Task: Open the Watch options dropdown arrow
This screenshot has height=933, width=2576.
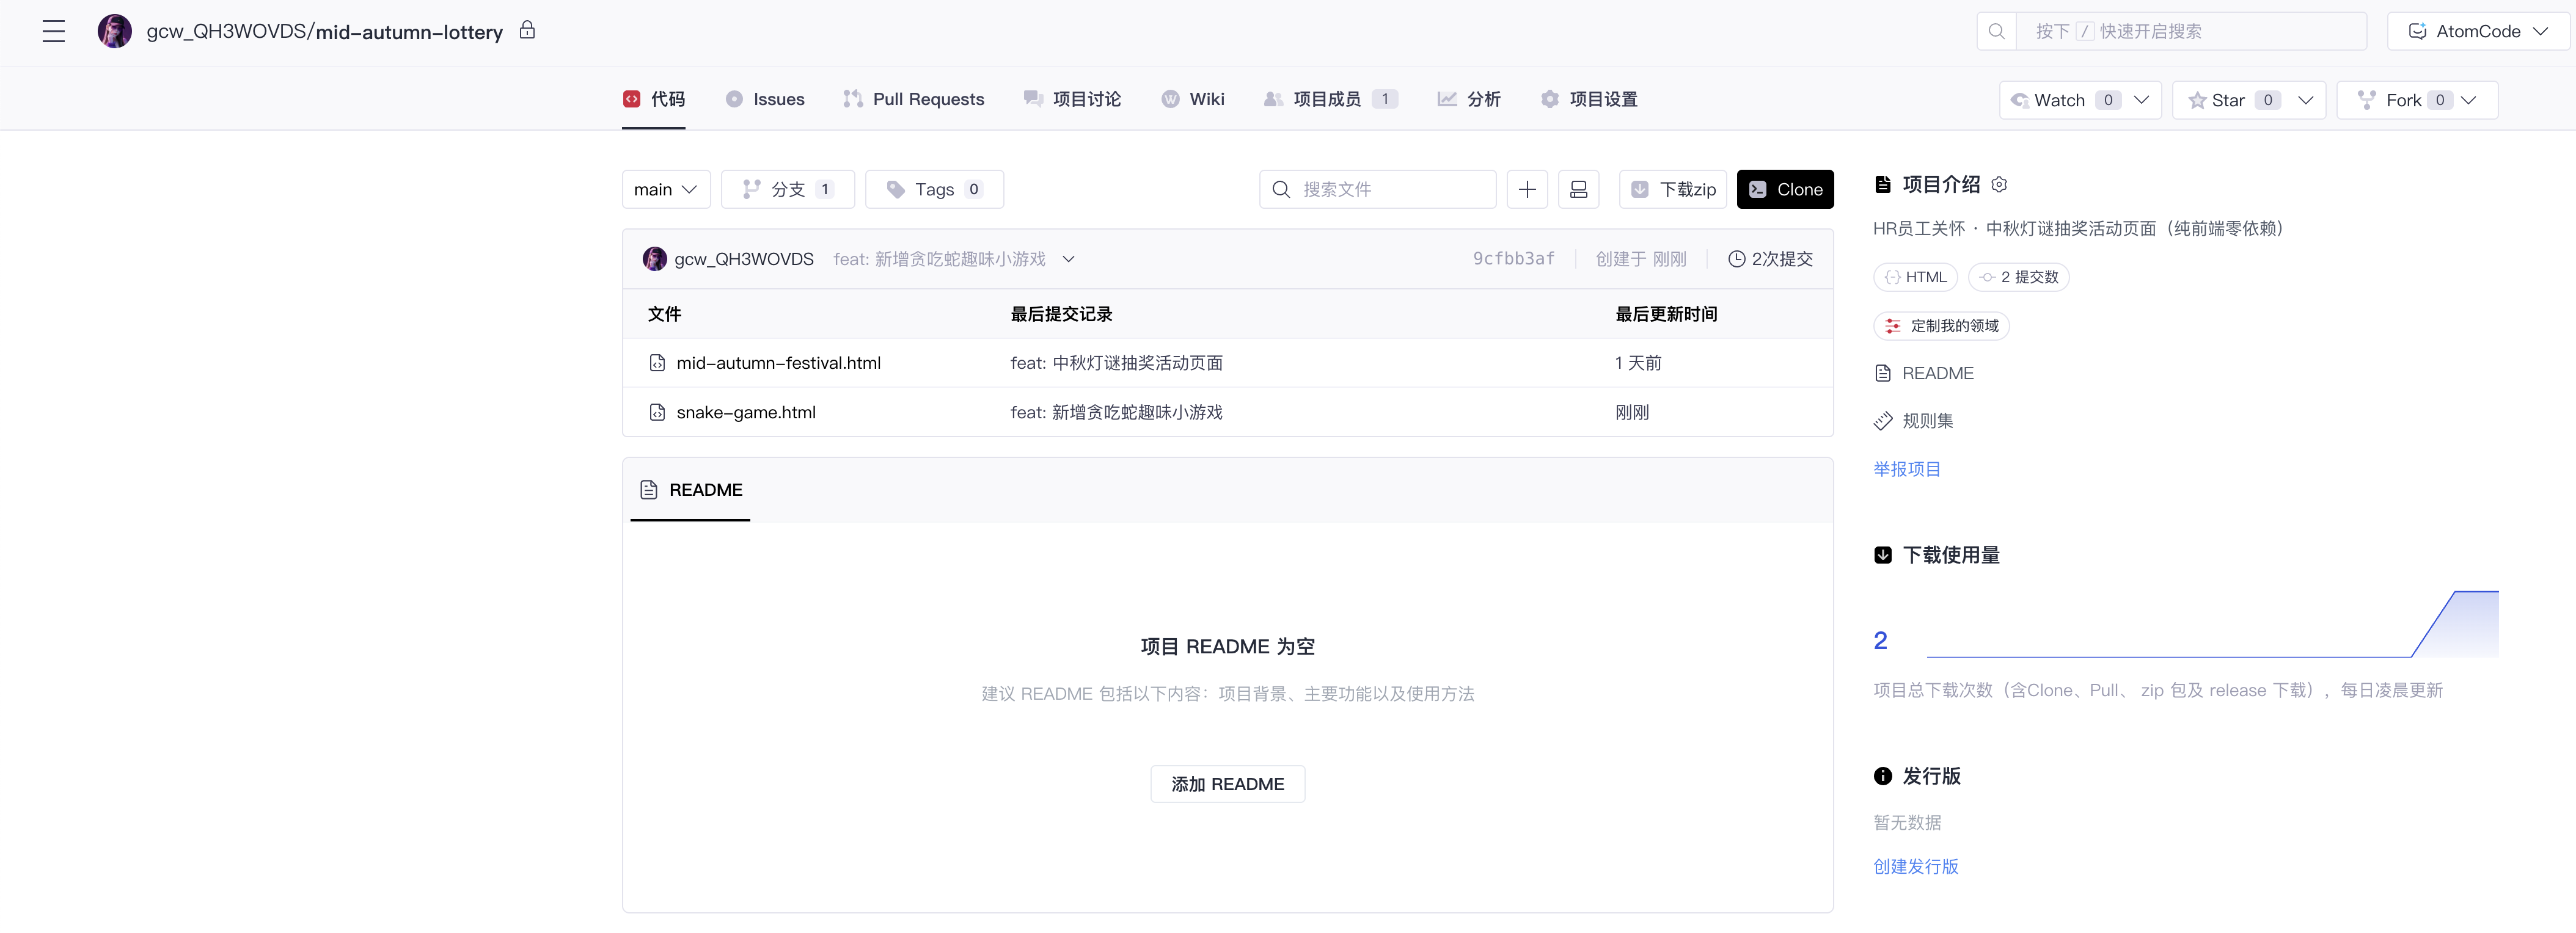Action: pyautogui.click(x=2141, y=100)
